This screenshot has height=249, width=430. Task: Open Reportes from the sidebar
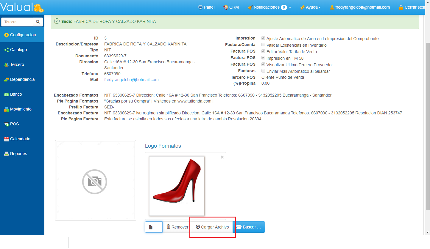18,154
